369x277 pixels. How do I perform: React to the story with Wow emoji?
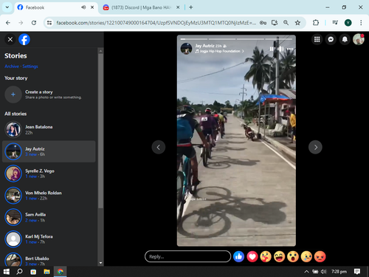293,257
